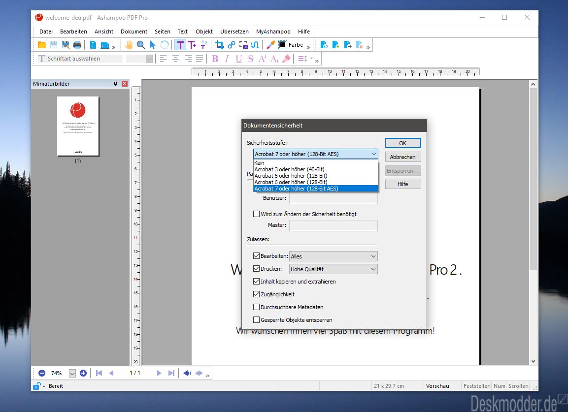Go to first page icon
The image size is (568, 412).
[99, 373]
